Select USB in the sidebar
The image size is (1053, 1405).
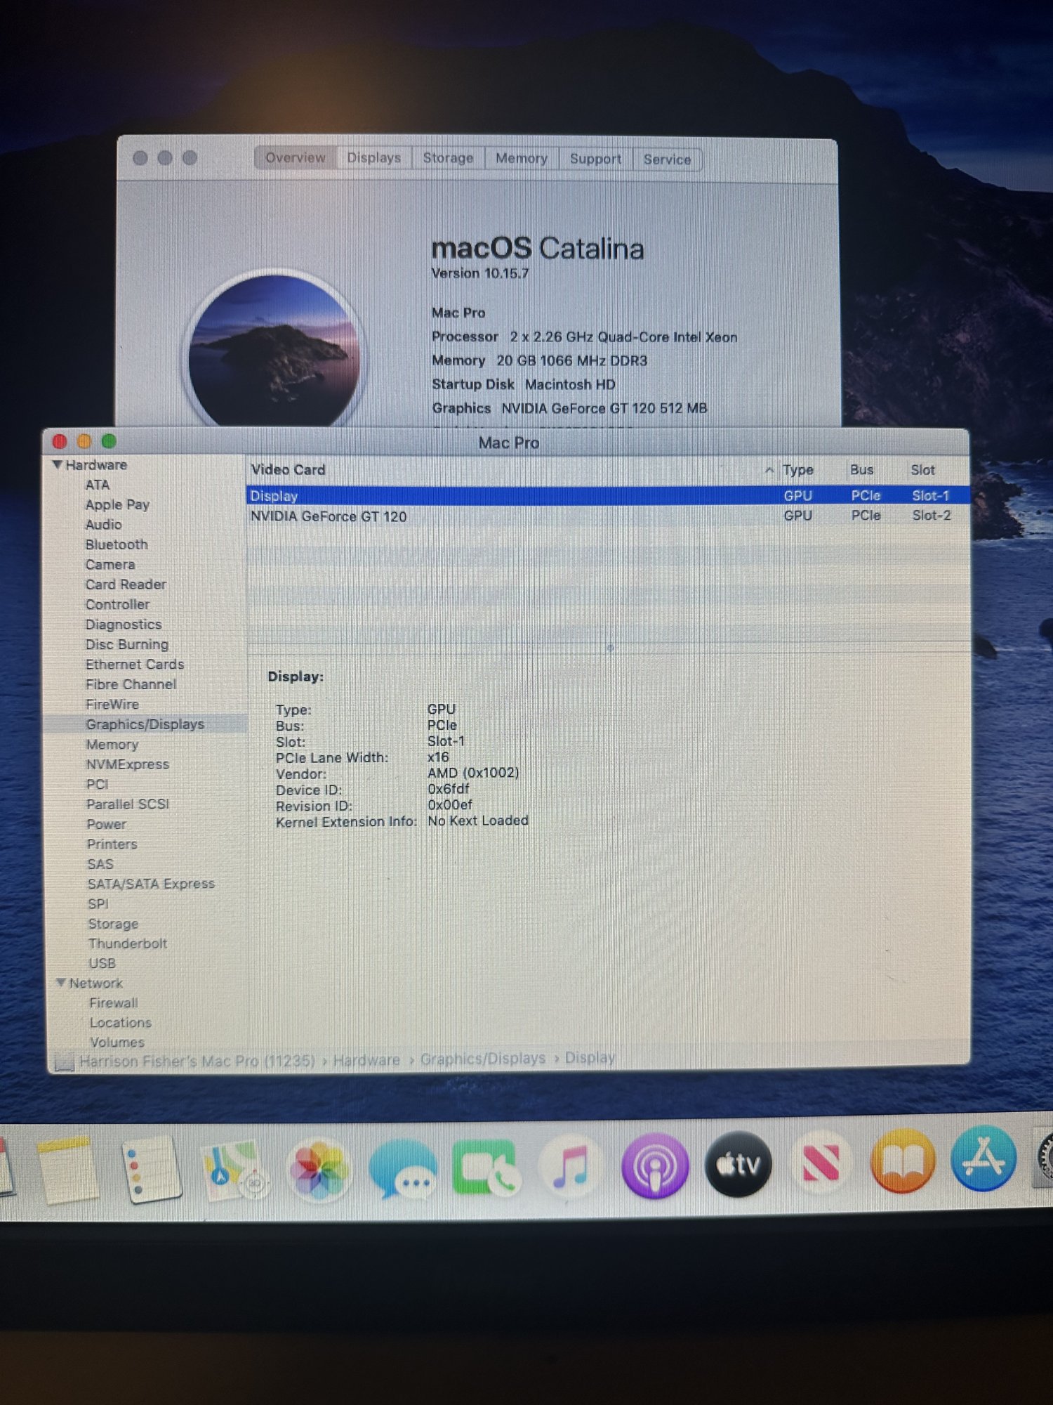[102, 964]
